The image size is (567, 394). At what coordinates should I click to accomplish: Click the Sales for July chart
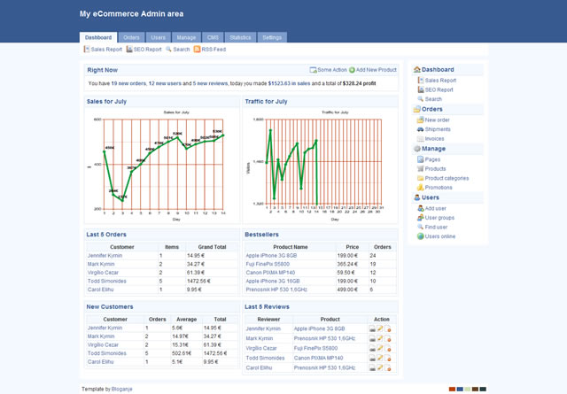tap(161, 166)
